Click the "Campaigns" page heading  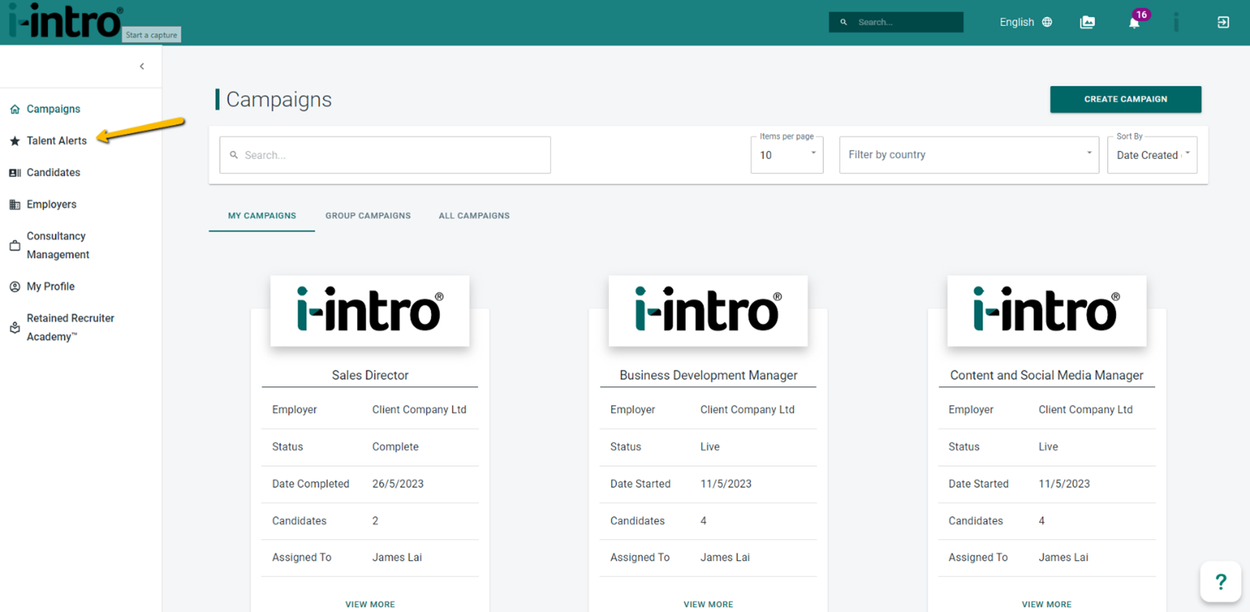click(279, 100)
